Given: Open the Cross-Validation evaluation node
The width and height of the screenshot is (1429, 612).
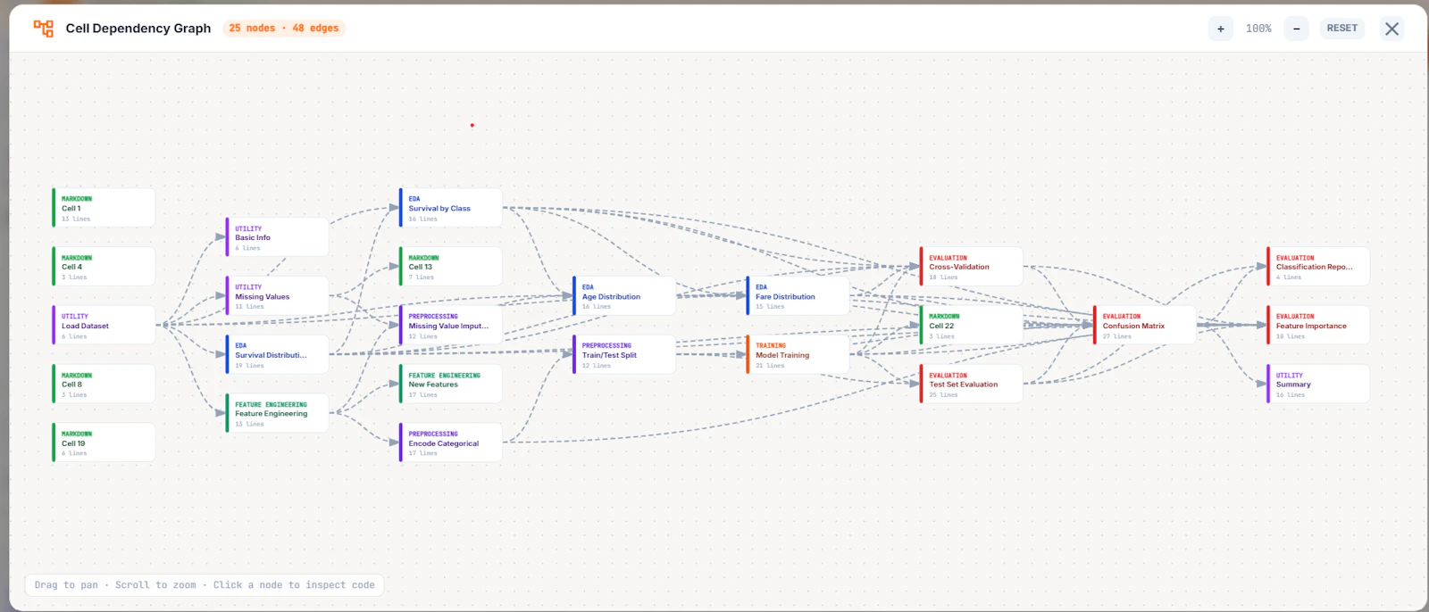Looking at the screenshot, I should click(x=972, y=267).
